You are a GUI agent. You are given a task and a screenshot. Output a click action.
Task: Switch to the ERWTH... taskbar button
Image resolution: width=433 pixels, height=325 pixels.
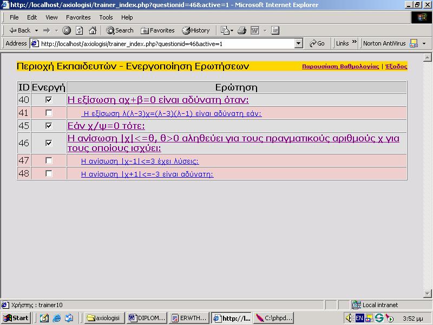pyautogui.click(x=189, y=318)
